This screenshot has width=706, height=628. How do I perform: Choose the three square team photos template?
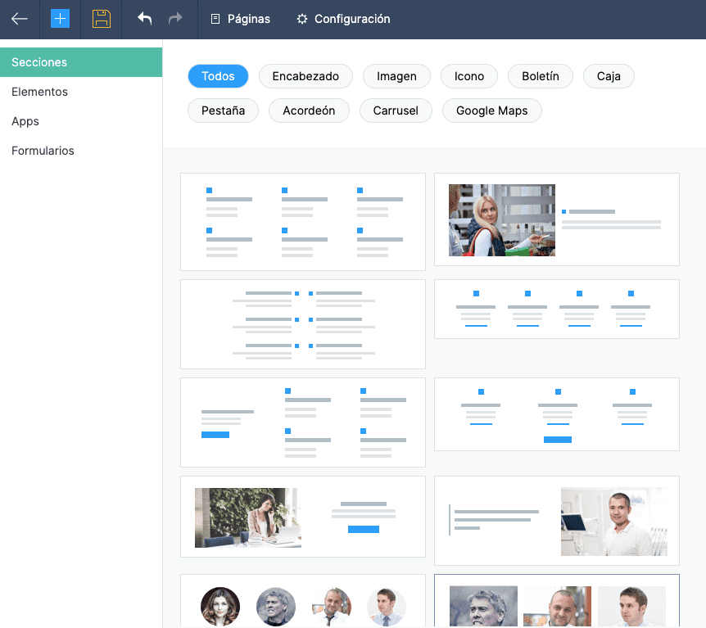(557, 602)
